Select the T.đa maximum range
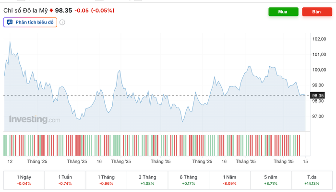The height and width of the screenshot is (192, 336). tap(312, 180)
